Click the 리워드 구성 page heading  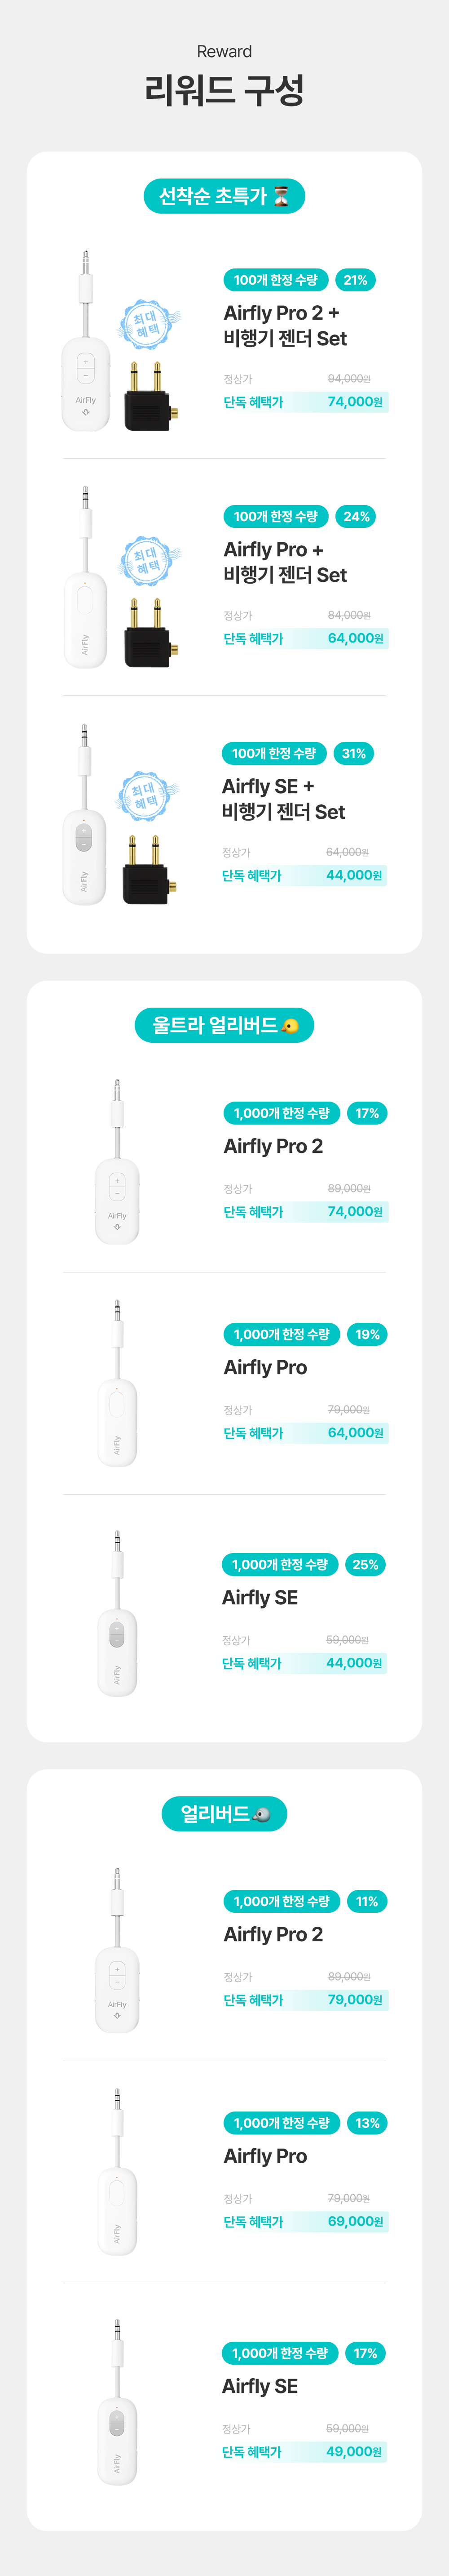224,90
